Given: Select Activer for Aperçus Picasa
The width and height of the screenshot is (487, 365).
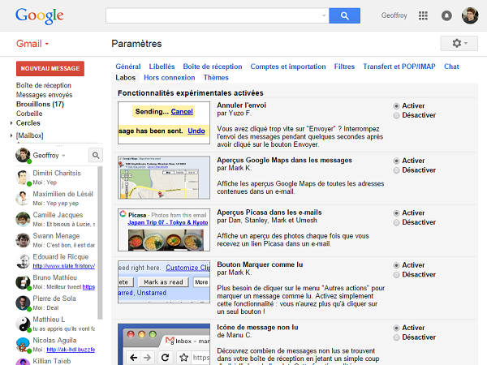Looking at the screenshot, I should (396, 213).
